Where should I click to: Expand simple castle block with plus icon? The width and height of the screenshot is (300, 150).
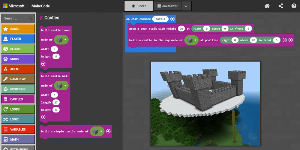108,131
